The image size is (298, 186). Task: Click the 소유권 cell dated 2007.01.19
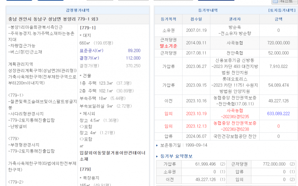(x=168, y=30)
